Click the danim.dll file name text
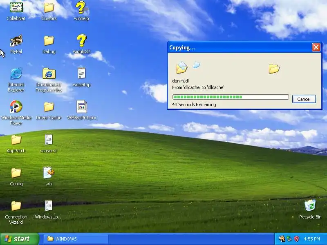 (181, 81)
